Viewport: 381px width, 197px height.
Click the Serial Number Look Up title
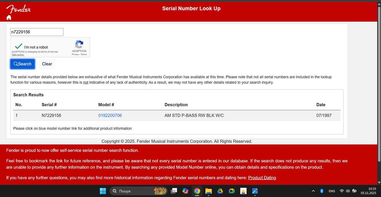click(191, 8)
